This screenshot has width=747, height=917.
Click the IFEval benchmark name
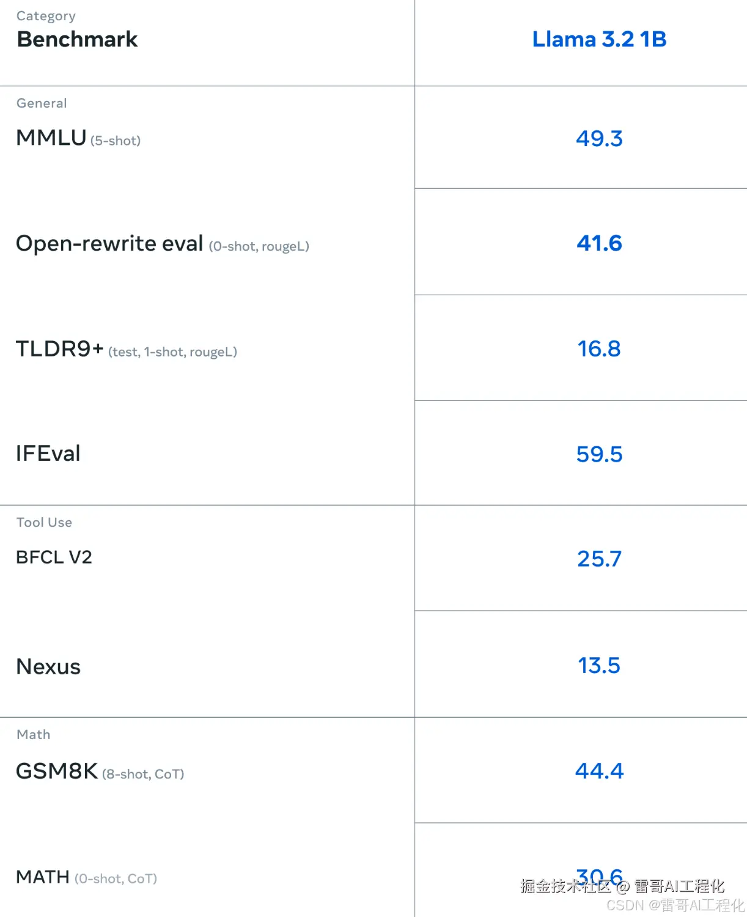pos(48,454)
